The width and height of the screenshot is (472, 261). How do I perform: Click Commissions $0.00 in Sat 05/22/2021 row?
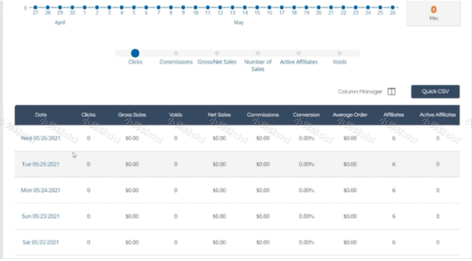[263, 242]
